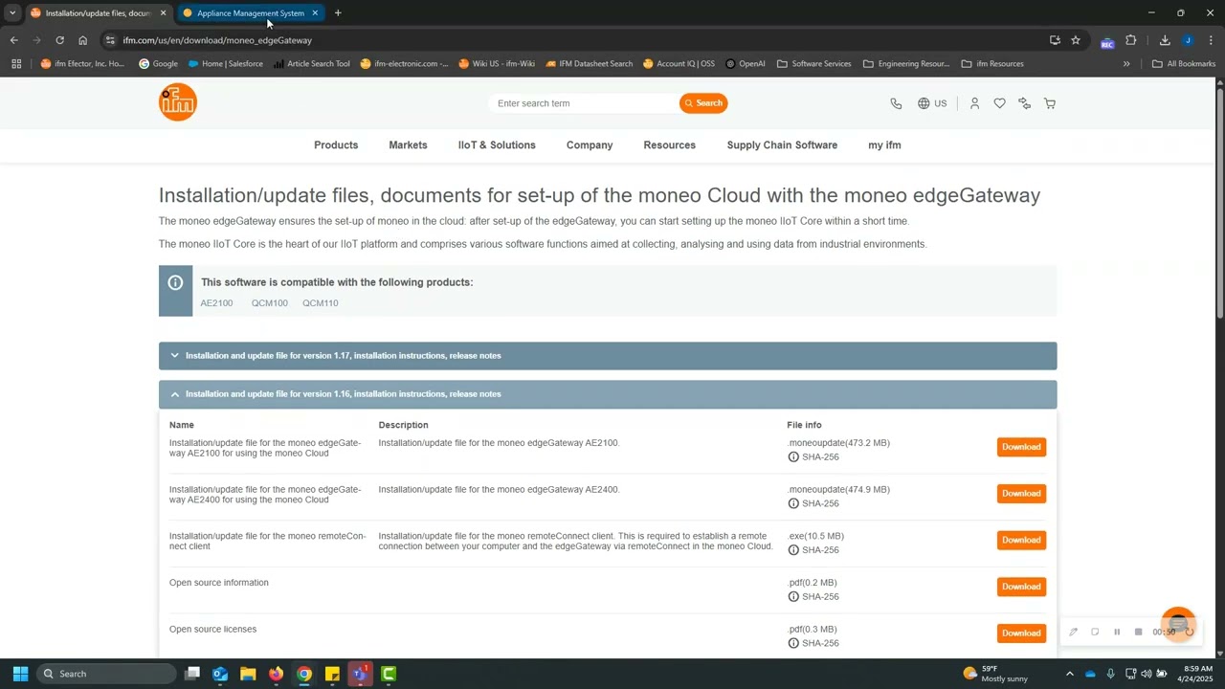Click the browser address bar URL

pos(217,40)
